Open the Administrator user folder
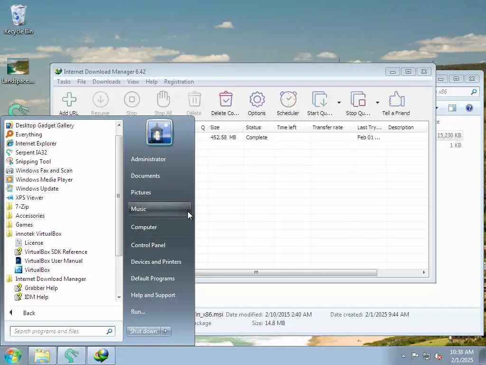486x365 pixels. pos(159,159)
